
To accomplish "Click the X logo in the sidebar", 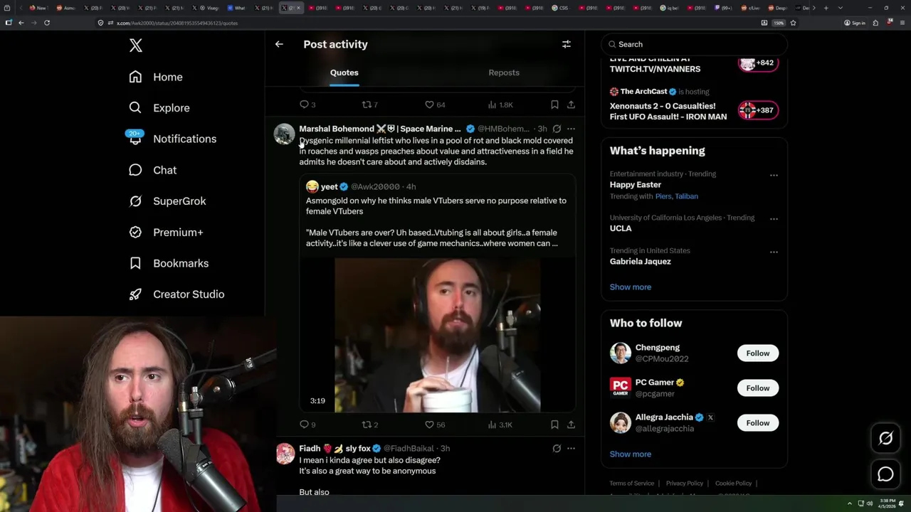I will click(136, 46).
